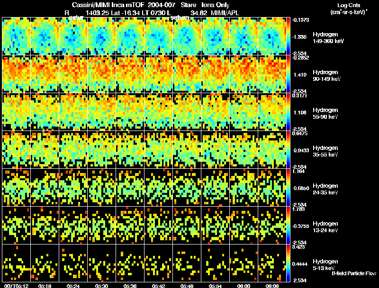Click the color scale bar beside Hydrogen 149-360 keV
This screenshot has width=379, height=288.
pos(288,36)
